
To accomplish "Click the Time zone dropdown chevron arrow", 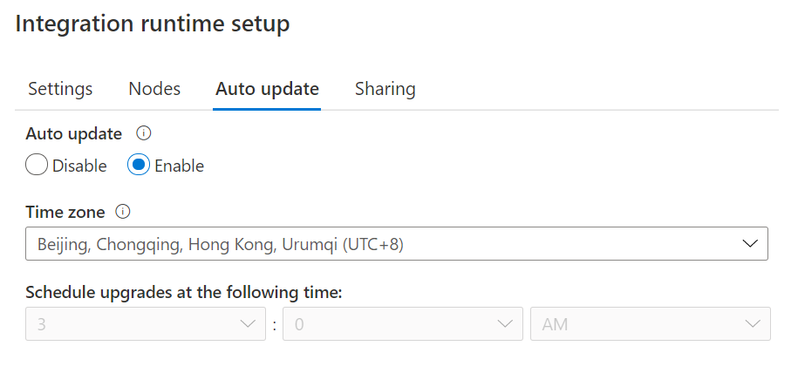I will [x=750, y=244].
